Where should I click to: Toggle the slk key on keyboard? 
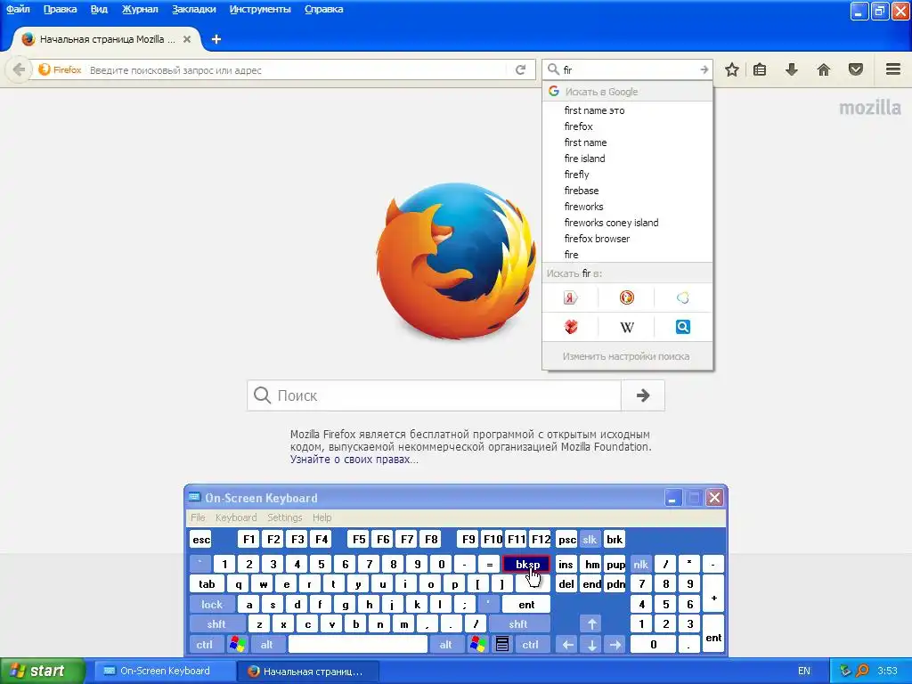pos(590,539)
